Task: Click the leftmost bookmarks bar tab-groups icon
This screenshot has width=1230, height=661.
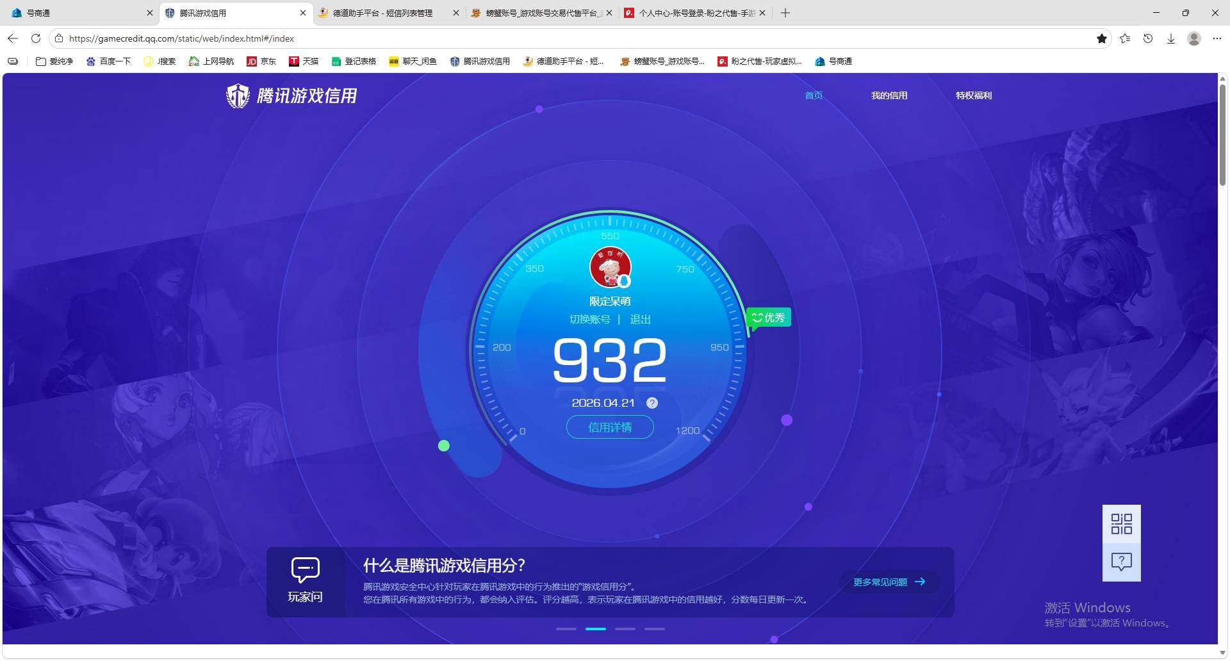Action: pyautogui.click(x=13, y=61)
